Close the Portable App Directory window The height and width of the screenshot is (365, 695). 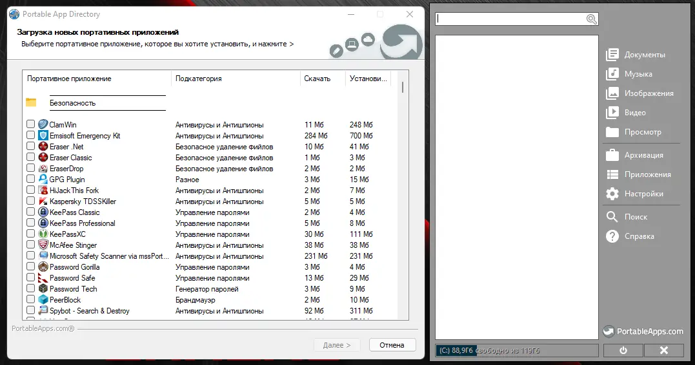[x=410, y=14]
